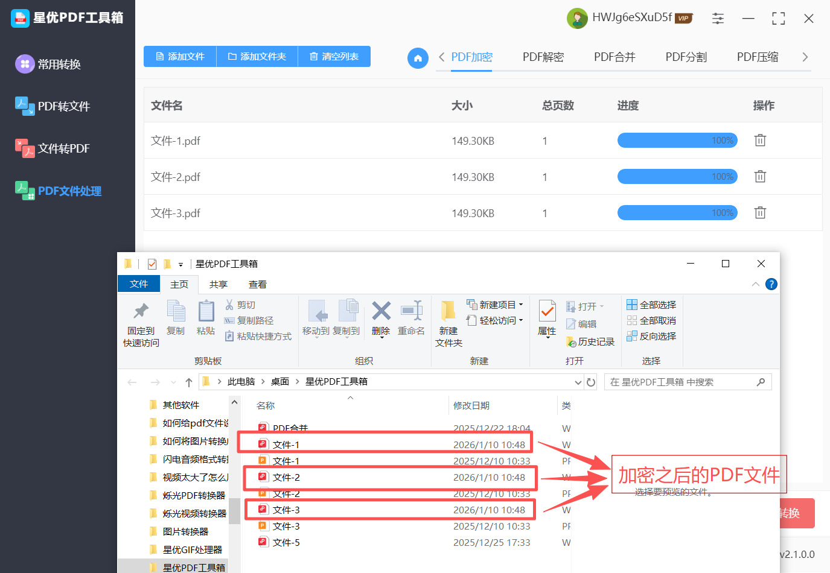Click 添加文件夹 button
The height and width of the screenshot is (573, 830).
coord(257,56)
